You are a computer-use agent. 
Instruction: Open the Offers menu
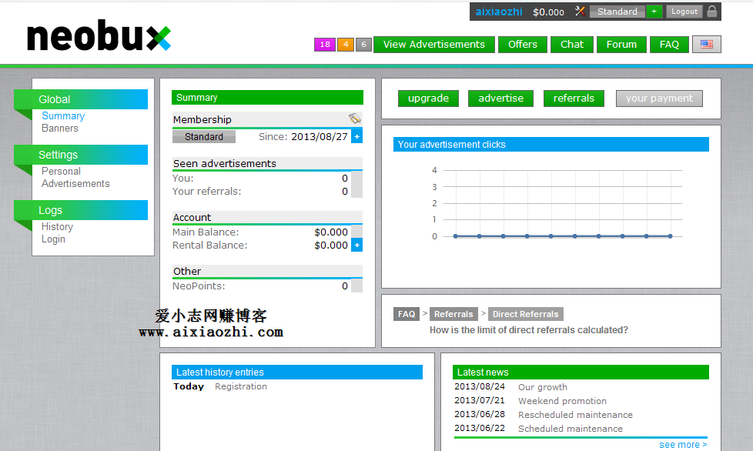(x=523, y=45)
